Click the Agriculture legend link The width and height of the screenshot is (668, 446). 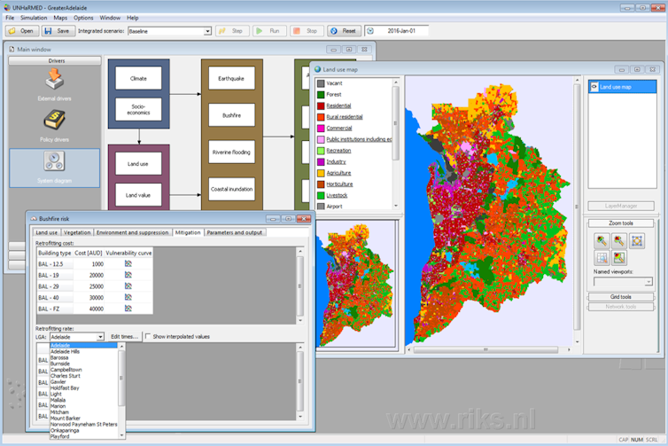coord(338,173)
